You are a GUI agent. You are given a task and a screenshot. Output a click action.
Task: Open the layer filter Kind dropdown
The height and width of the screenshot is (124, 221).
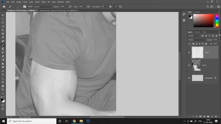(x=194, y=36)
